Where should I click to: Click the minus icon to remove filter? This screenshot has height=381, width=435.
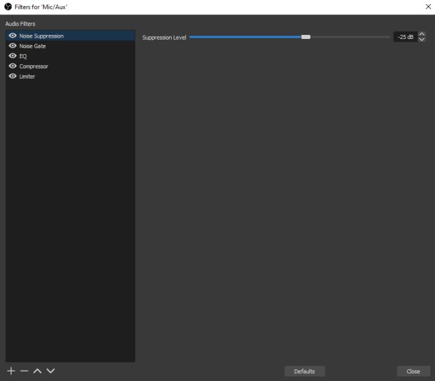pyautogui.click(x=24, y=371)
